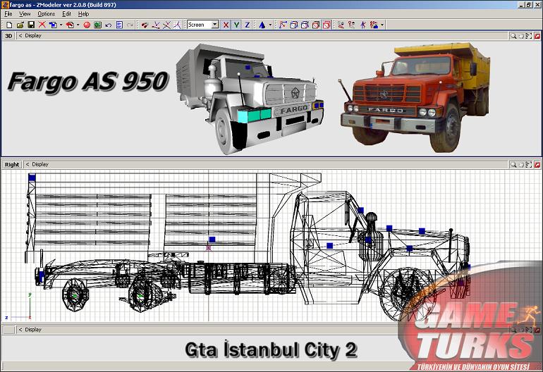Open the 3D viewport type selector
This screenshot has width=543, height=372.
click(8, 36)
